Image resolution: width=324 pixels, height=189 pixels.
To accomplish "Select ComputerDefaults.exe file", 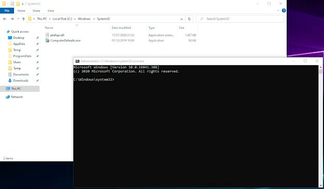I will [65, 40].
